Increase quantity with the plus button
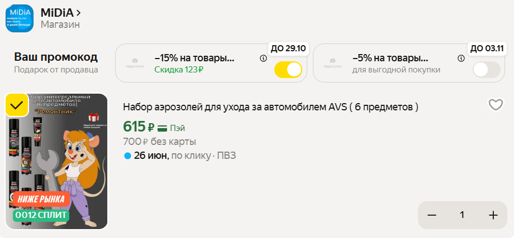This screenshot has width=514, height=238. (x=493, y=215)
